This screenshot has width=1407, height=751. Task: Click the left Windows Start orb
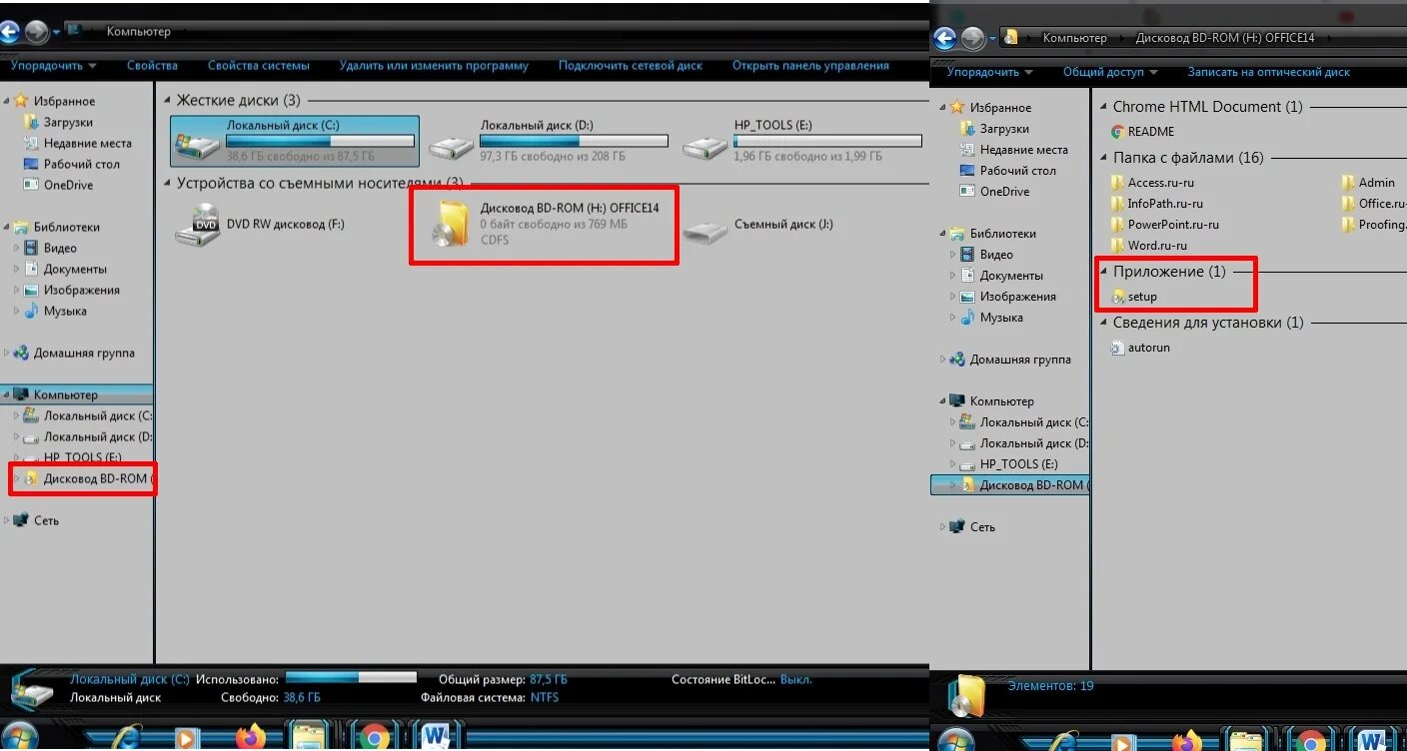coord(18,737)
